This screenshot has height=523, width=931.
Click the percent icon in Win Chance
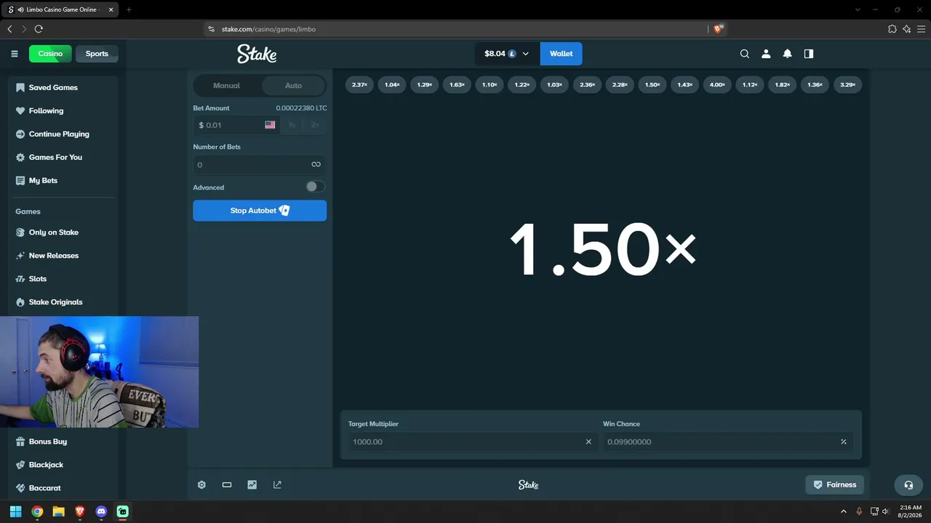tap(844, 442)
